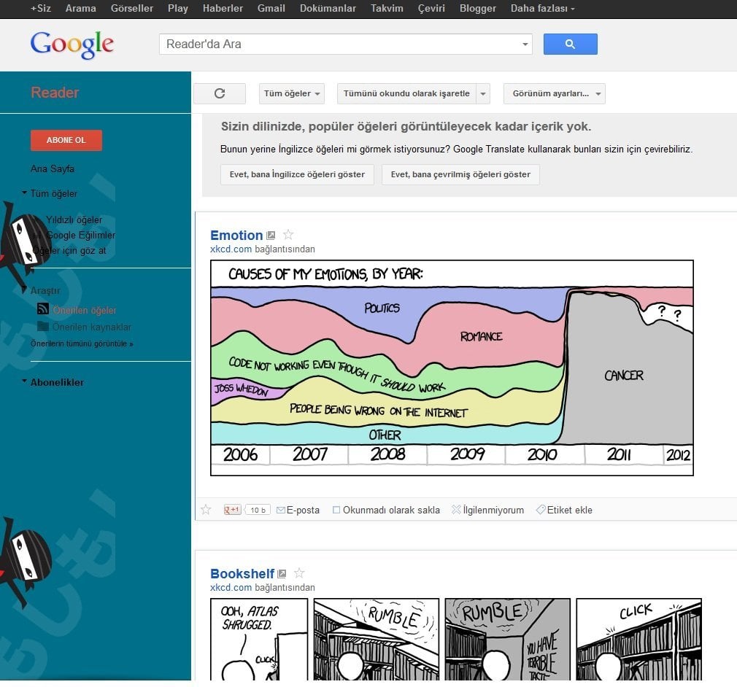Click the RSS icon beside Önerilen öğeler
Screen dimensions: 737x687
tap(43, 308)
